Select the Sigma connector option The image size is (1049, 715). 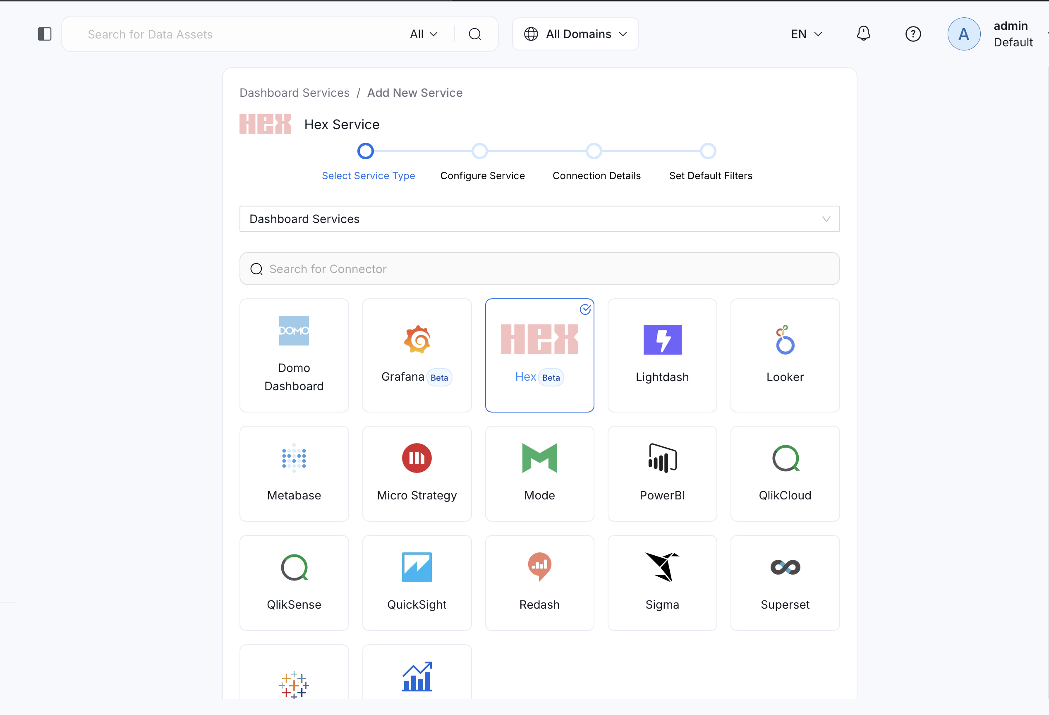pos(662,582)
